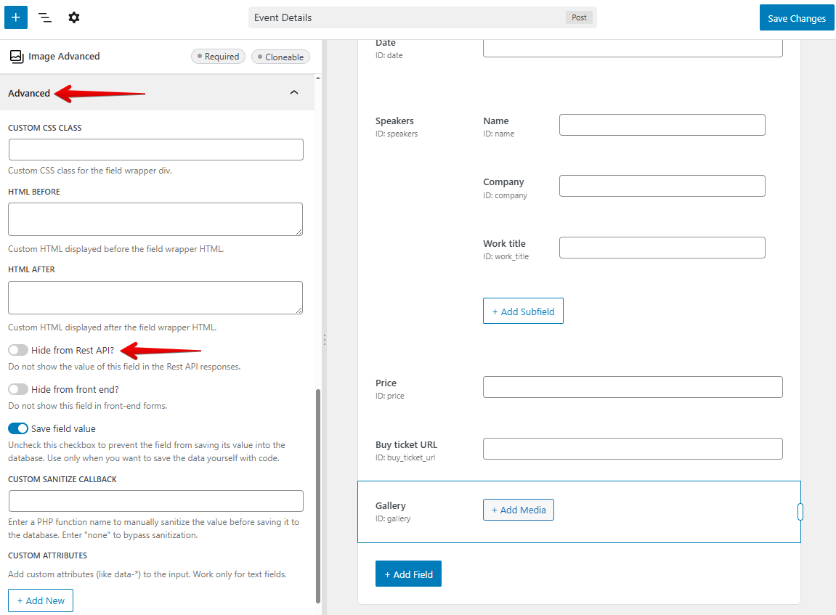836x615 pixels.
Task: Click the Custom CSS Class input
Action: (x=155, y=150)
